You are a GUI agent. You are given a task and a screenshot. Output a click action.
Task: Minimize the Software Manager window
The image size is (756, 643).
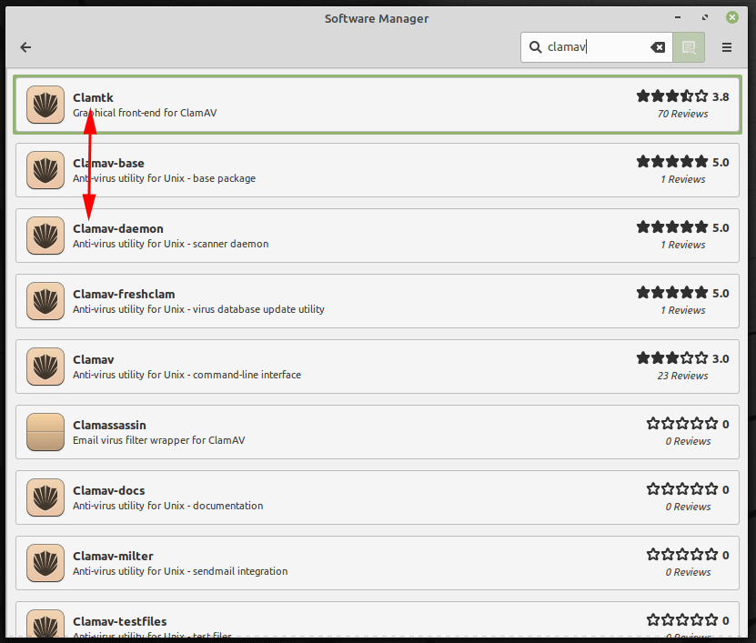(x=678, y=18)
